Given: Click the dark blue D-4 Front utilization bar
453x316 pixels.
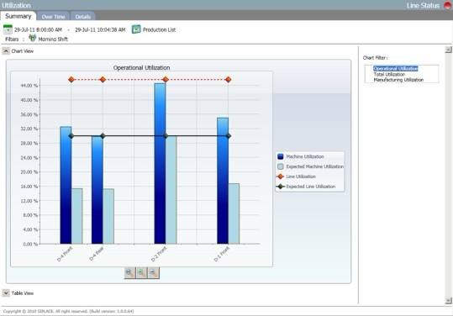Looking at the screenshot, I should [x=66, y=185].
